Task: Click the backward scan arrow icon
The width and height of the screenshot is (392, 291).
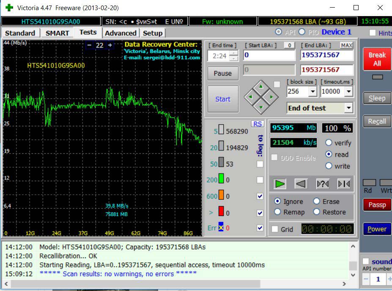Action: pos(301,184)
